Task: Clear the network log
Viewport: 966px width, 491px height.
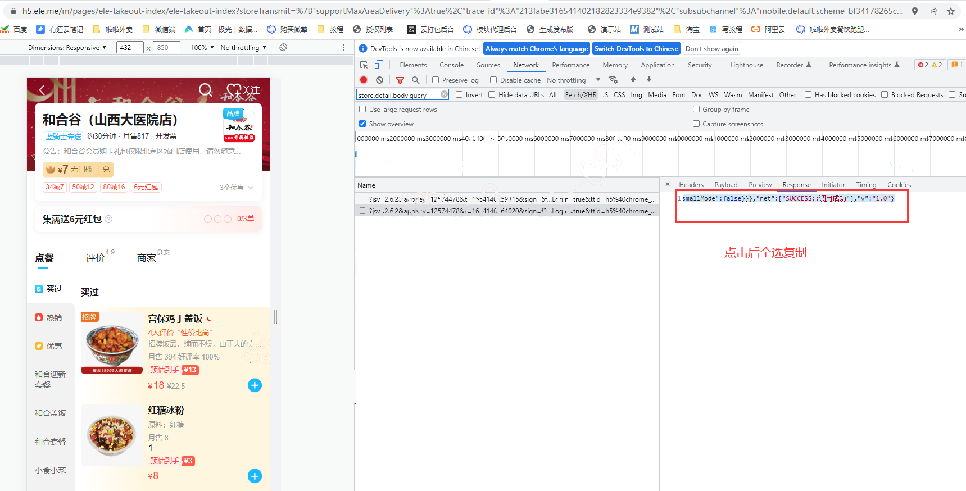Action: [x=379, y=80]
